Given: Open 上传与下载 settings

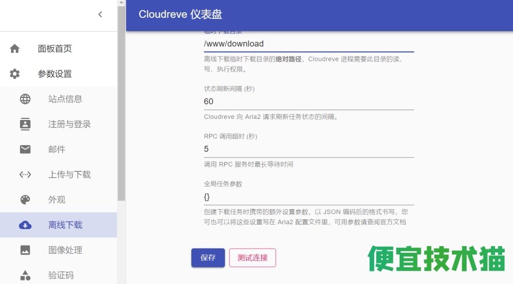Looking at the screenshot, I should click(x=58, y=174).
